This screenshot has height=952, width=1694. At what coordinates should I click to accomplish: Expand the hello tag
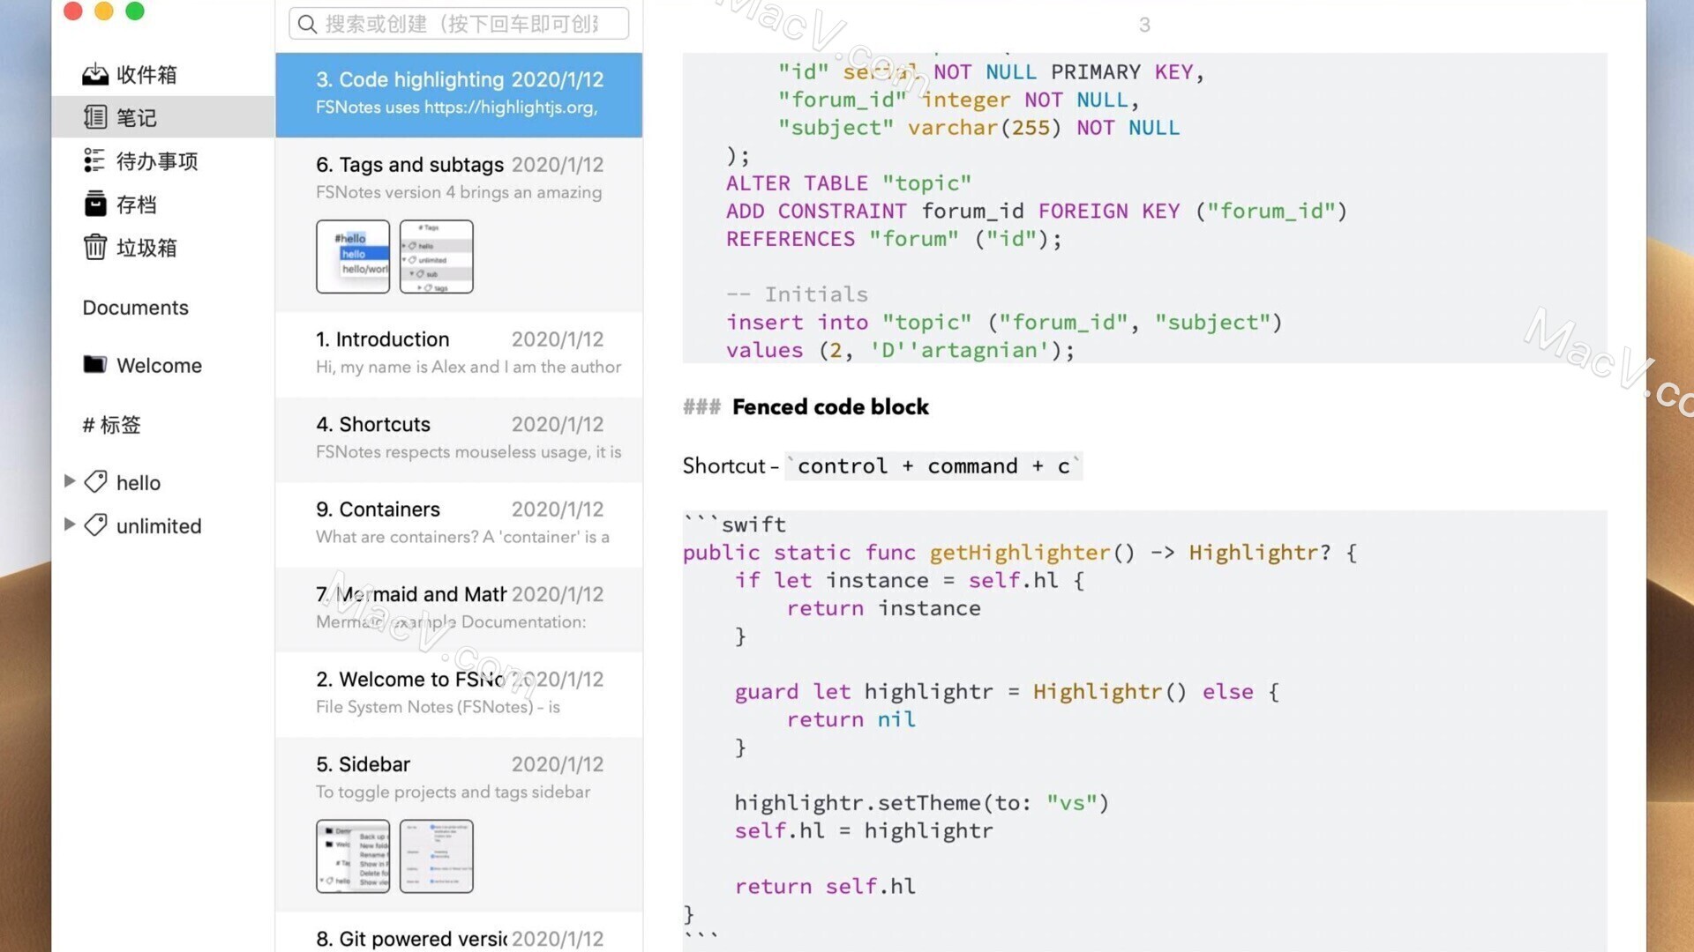[x=70, y=480]
